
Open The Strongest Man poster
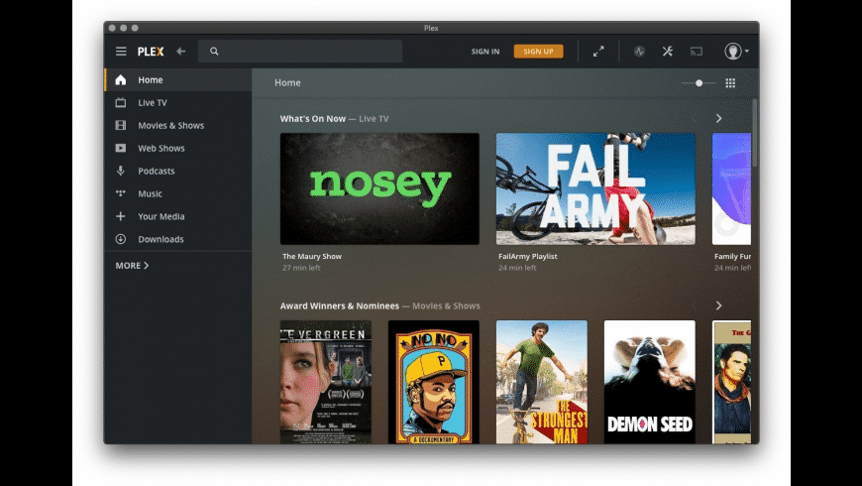click(x=542, y=382)
